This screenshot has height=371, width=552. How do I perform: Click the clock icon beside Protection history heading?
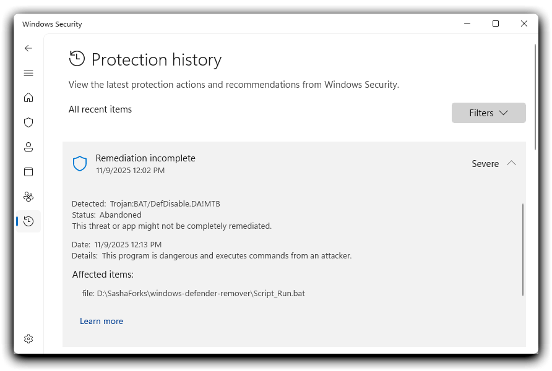coord(77,59)
